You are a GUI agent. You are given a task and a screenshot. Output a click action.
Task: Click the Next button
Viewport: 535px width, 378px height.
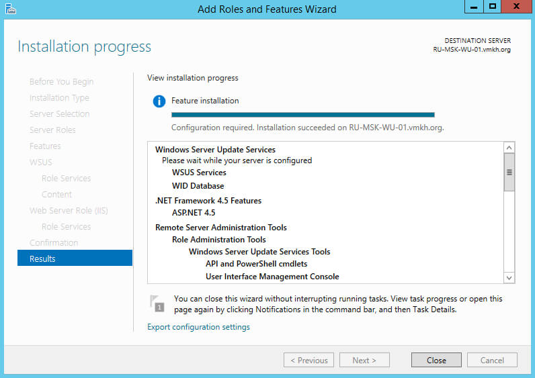tap(364, 361)
